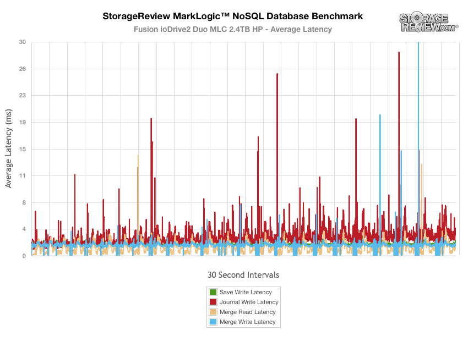
Task: Click the green Save Write Latency swatch
Action: (213, 292)
